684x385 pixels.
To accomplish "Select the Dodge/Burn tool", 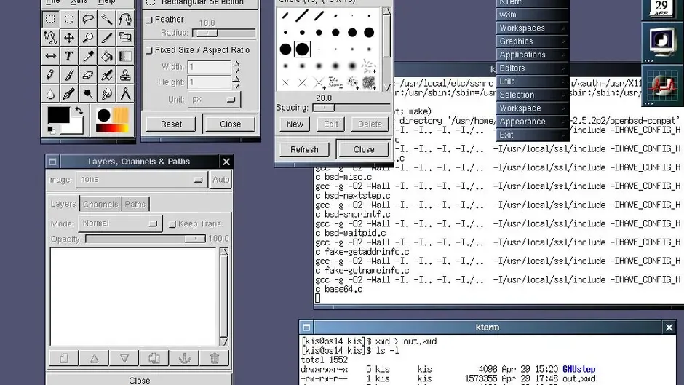I will point(87,94).
